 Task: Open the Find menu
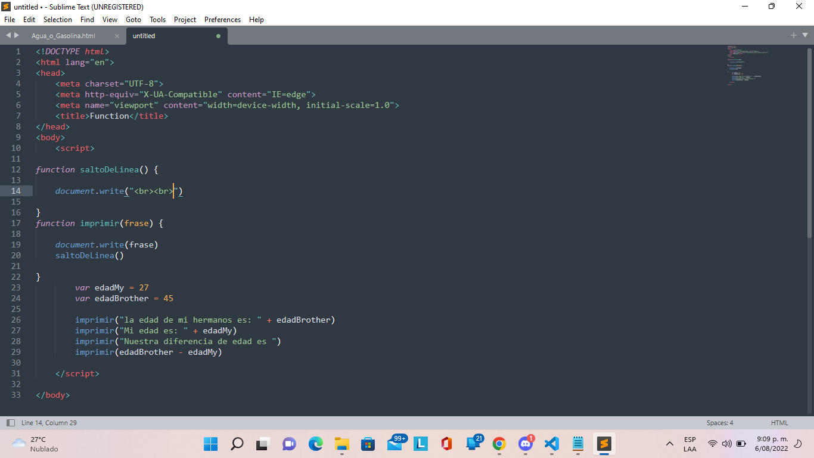87,20
